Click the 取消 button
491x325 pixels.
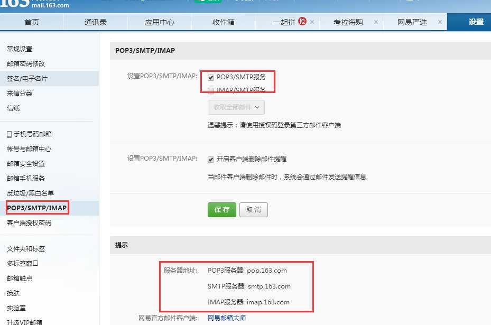point(254,209)
